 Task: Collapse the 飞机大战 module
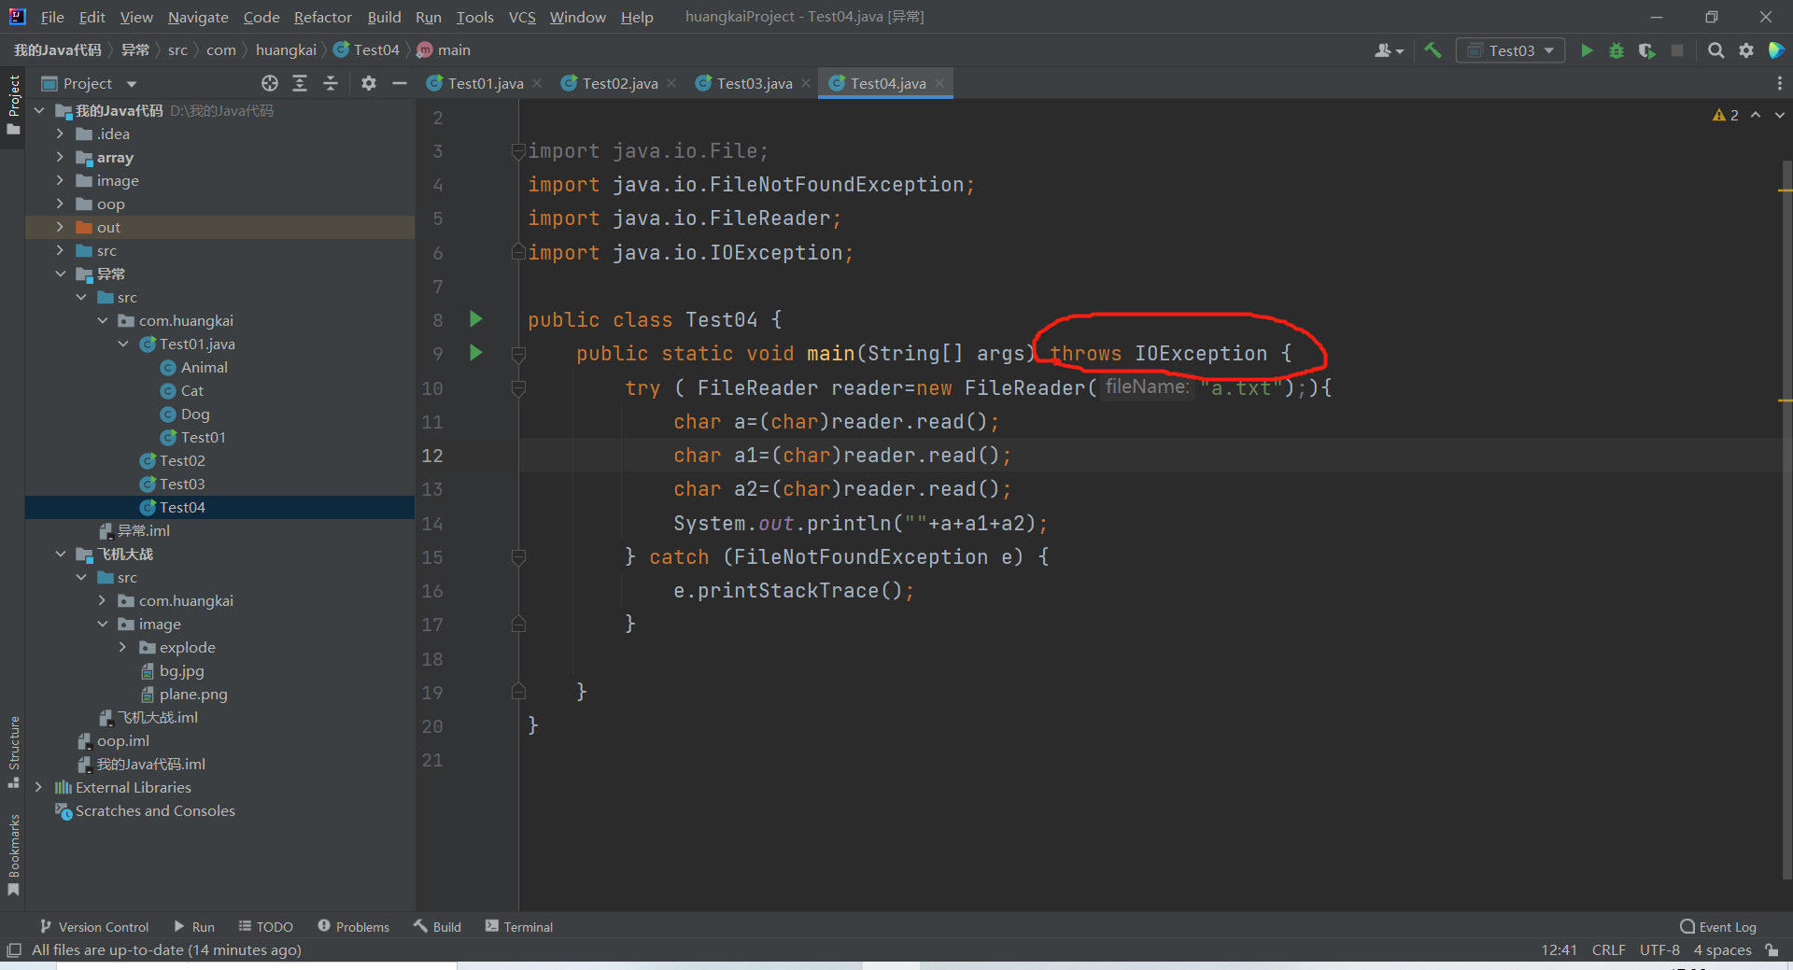(60, 555)
